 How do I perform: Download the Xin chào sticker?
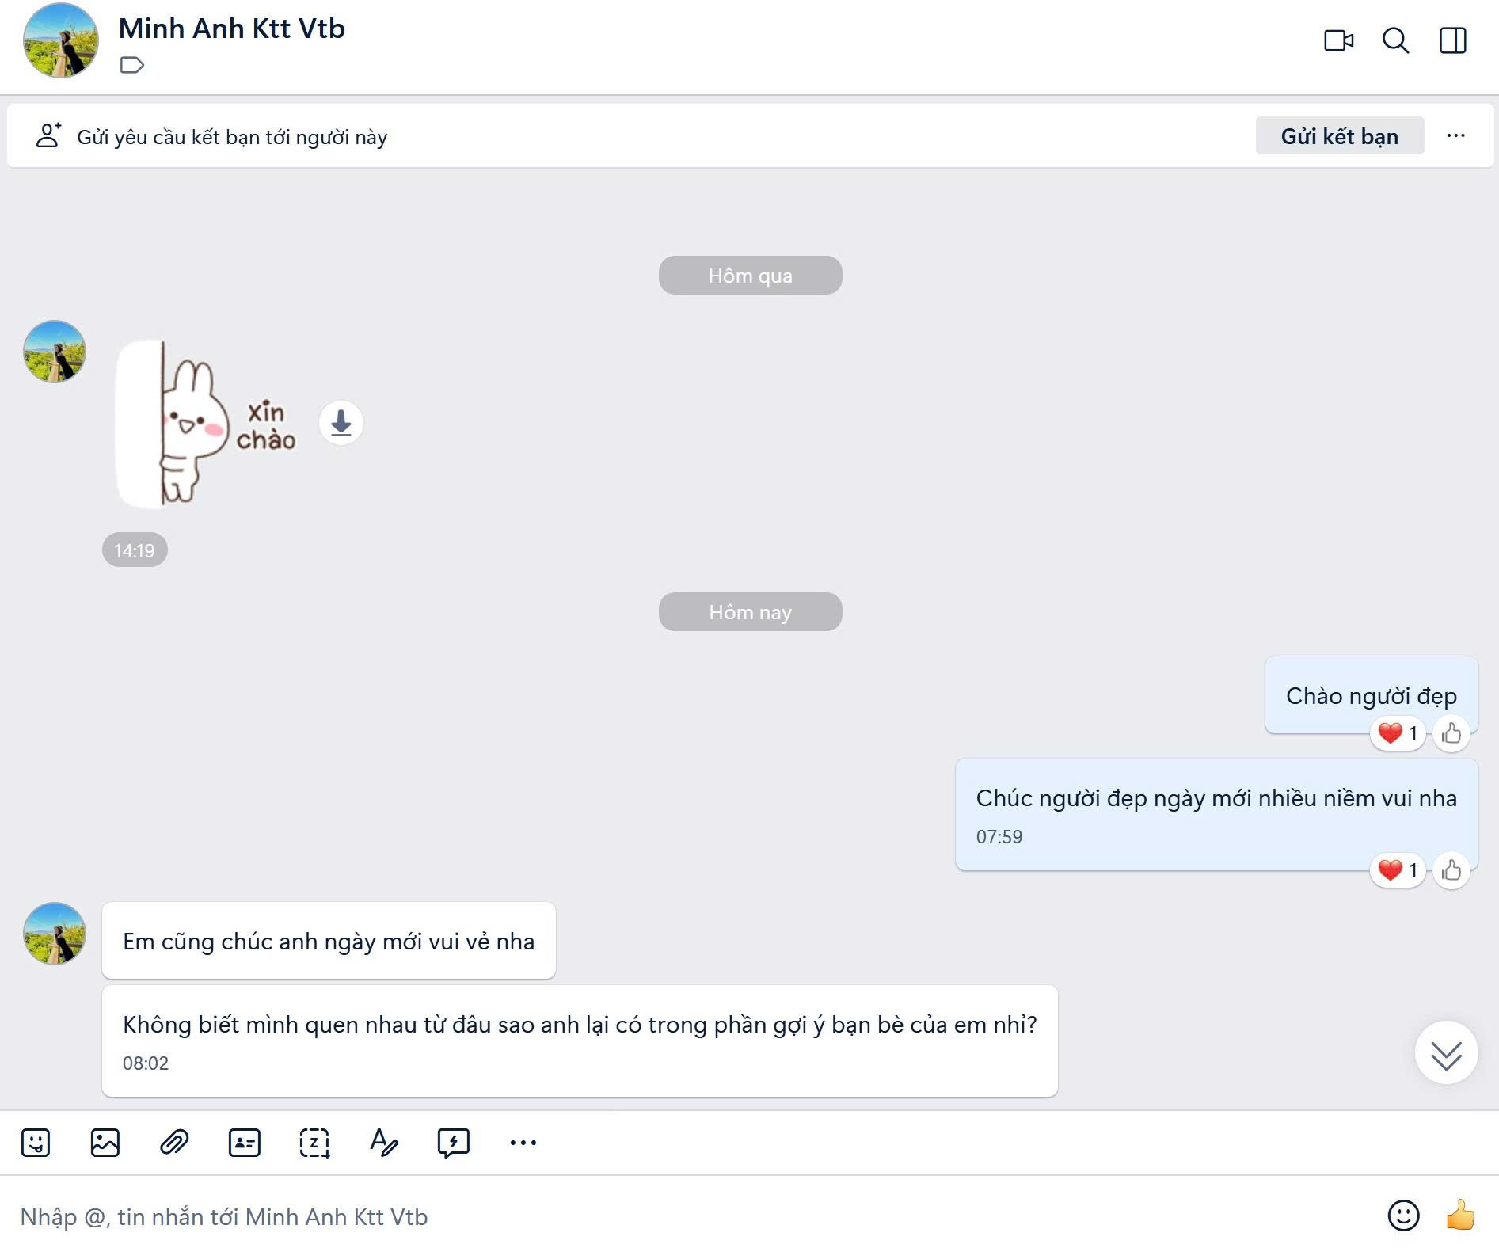tap(341, 423)
